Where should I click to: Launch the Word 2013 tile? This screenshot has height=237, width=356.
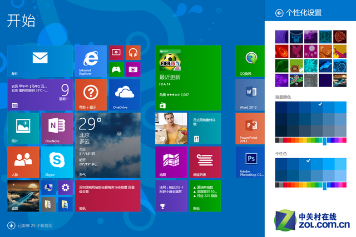(x=250, y=95)
